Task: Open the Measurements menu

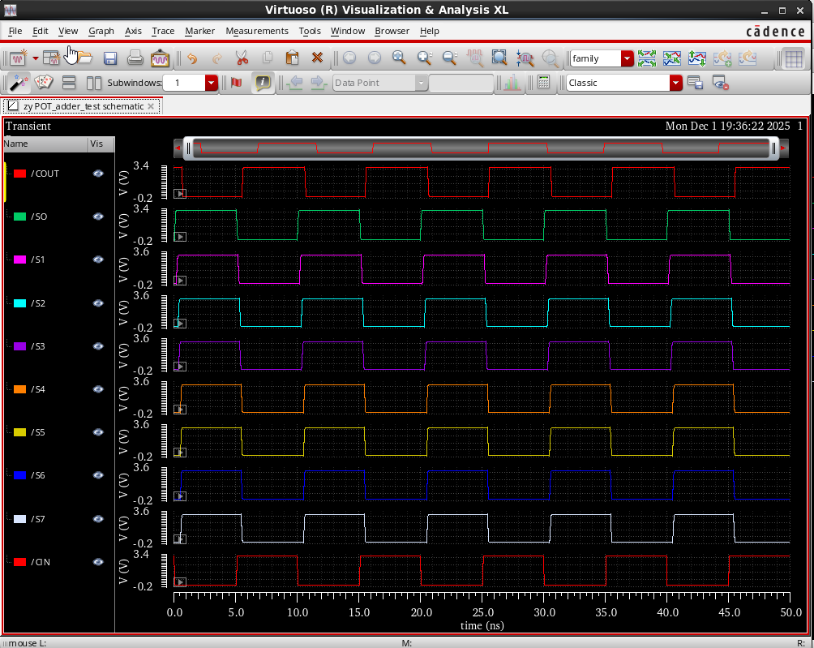Action: coord(256,31)
